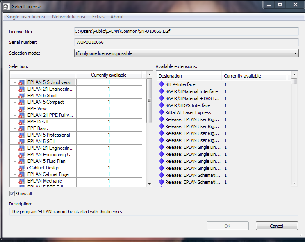Click the Designation column header

click(x=189, y=76)
